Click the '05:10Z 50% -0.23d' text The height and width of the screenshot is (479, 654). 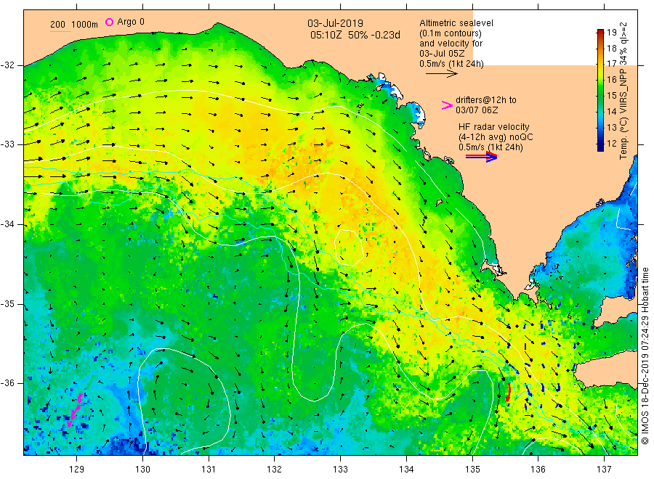point(355,35)
